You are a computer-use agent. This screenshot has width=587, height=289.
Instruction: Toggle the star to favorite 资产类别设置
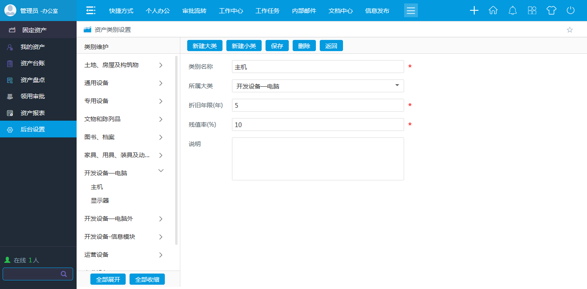(x=570, y=30)
